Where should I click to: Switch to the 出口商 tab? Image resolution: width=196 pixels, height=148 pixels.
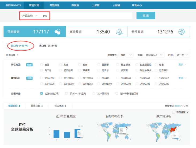pyautogui.click(x=48, y=46)
